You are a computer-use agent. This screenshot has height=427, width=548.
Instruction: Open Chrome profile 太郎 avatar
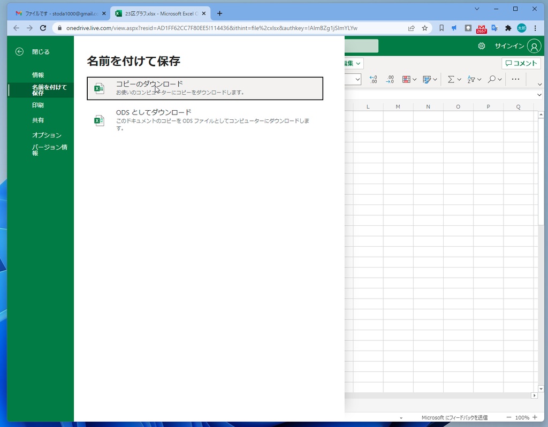[521, 28]
